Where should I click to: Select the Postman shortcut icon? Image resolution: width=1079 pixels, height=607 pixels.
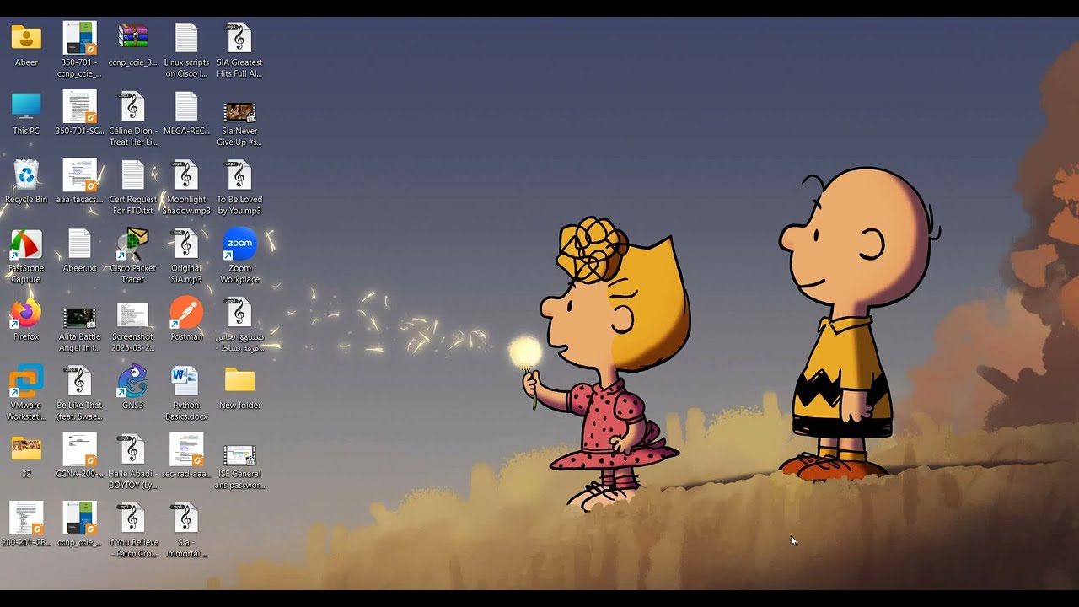point(186,313)
